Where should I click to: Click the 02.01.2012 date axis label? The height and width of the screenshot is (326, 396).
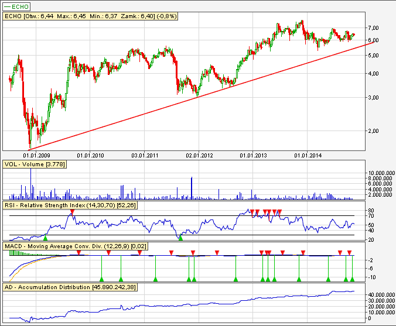[x=199, y=155]
